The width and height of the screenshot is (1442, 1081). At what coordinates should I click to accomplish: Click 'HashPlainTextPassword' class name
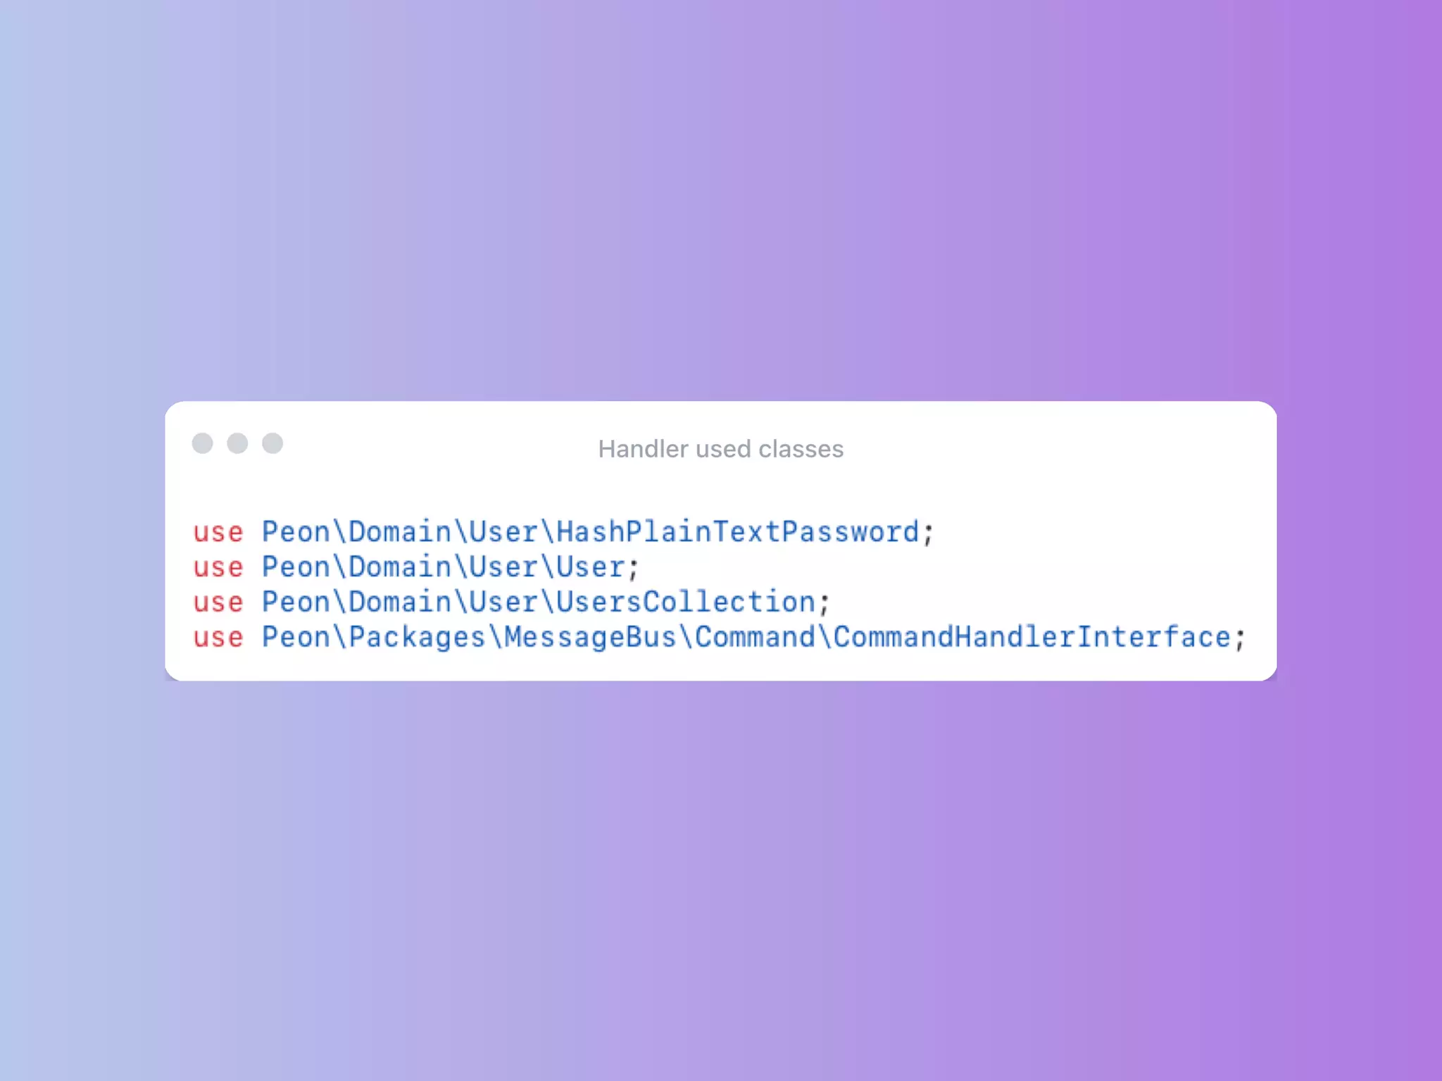point(738,531)
